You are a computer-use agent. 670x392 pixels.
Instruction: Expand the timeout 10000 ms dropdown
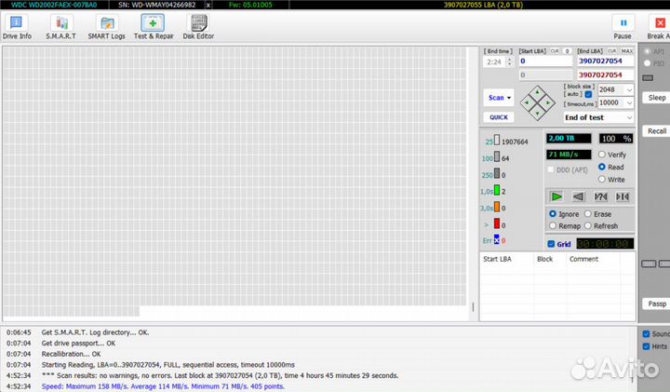(x=629, y=102)
